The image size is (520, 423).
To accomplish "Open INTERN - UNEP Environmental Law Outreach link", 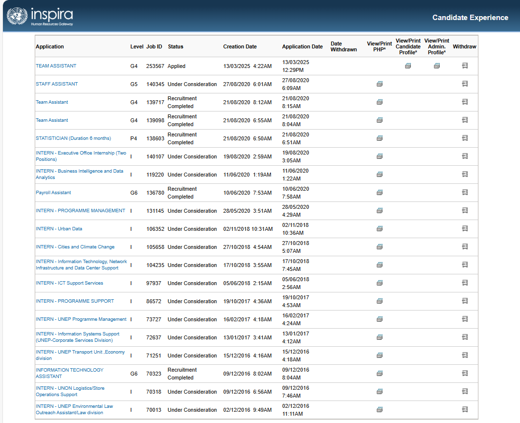I will click(74, 409).
